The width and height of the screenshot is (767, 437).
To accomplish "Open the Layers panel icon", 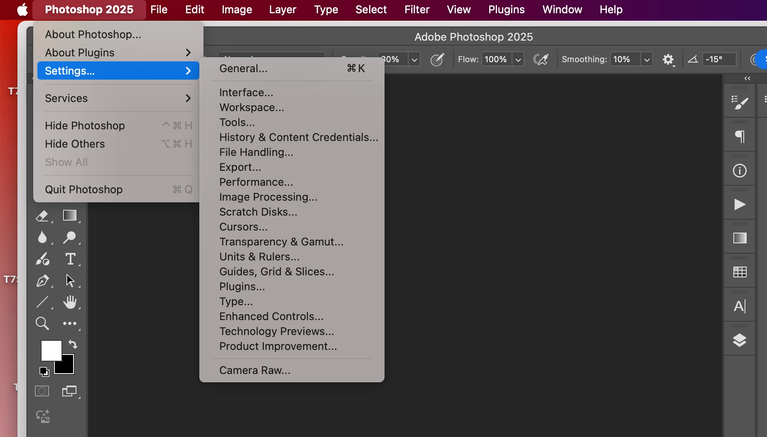I will pyautogui.click(x=740, y=340).
